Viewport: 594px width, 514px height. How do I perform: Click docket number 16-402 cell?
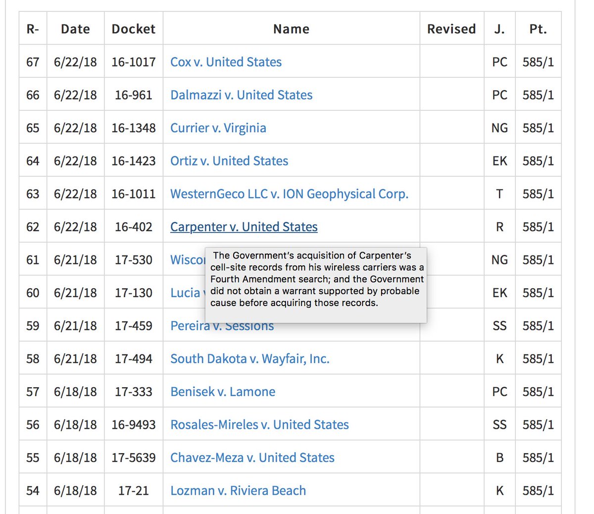(x=134, y=227)
